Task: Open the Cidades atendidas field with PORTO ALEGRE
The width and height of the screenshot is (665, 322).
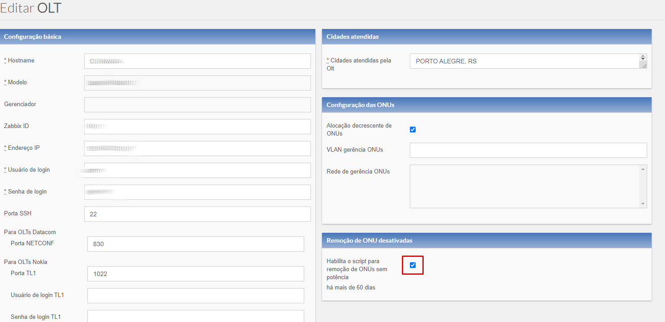Action: [524, 61]
